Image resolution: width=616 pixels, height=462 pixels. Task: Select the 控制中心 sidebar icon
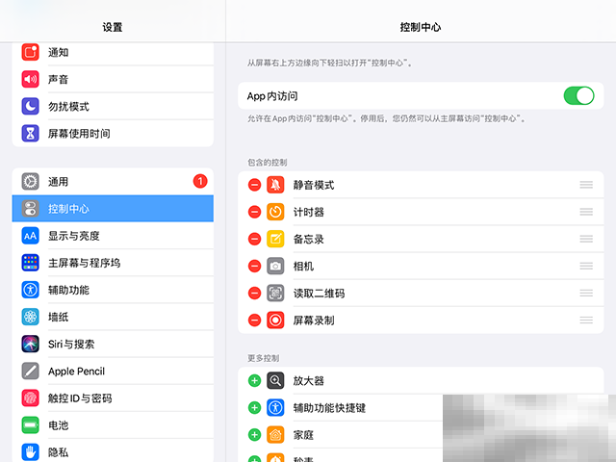(30, 209)
